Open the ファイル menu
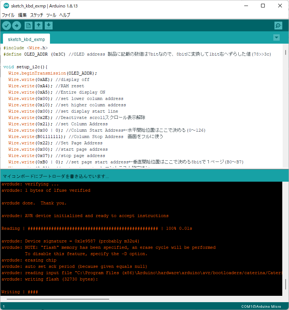 [8, 15]
